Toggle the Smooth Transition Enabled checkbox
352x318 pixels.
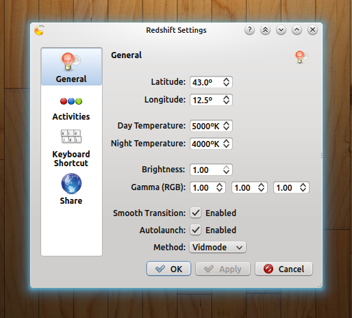pyautogui.click(x=196, y=213)
